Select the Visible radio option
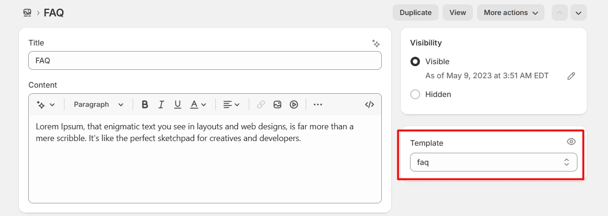608x216 pixels. (x=415, y=61)
